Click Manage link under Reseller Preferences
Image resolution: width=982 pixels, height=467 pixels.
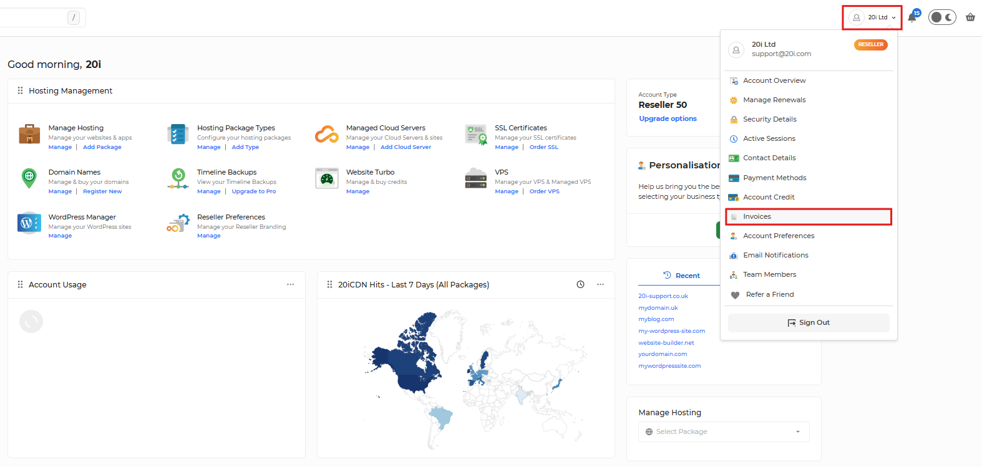click(209, 236)
